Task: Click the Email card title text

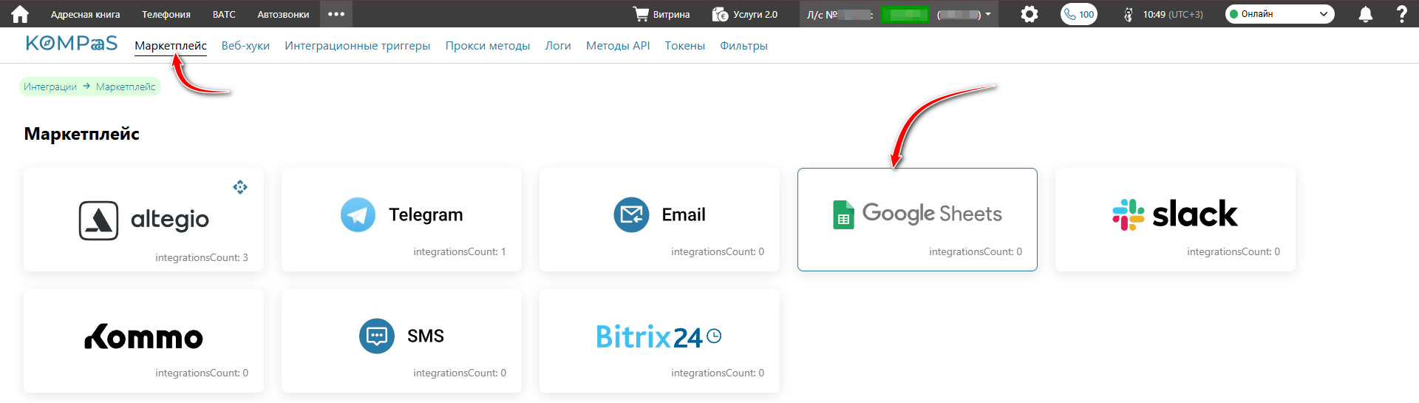Action: click(684, 214)
